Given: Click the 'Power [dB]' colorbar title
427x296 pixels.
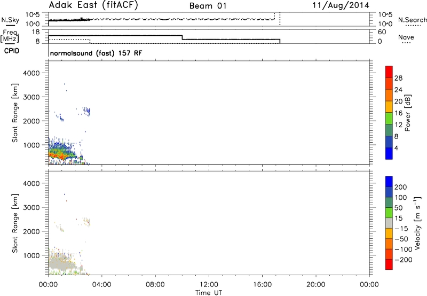Looking at the screenshot, I should tap(407, 113).
